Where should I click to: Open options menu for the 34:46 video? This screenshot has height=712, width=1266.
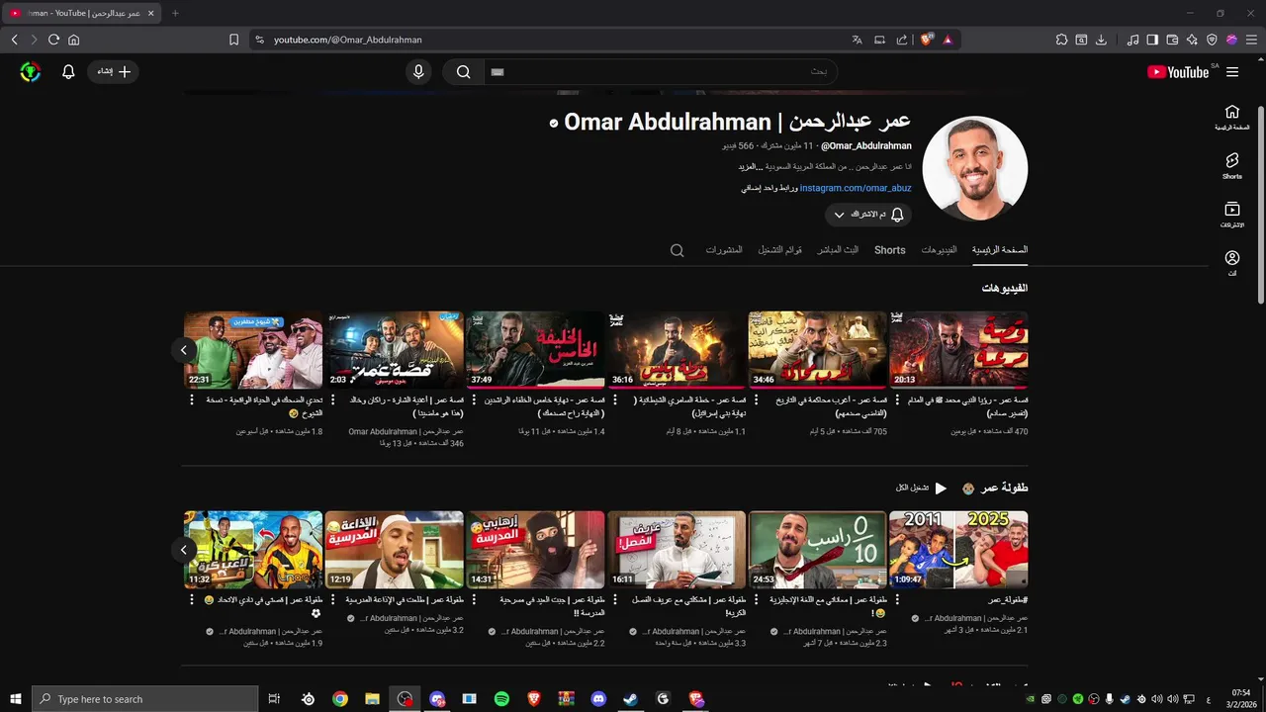pyautogui.click(x=757, y=401)
